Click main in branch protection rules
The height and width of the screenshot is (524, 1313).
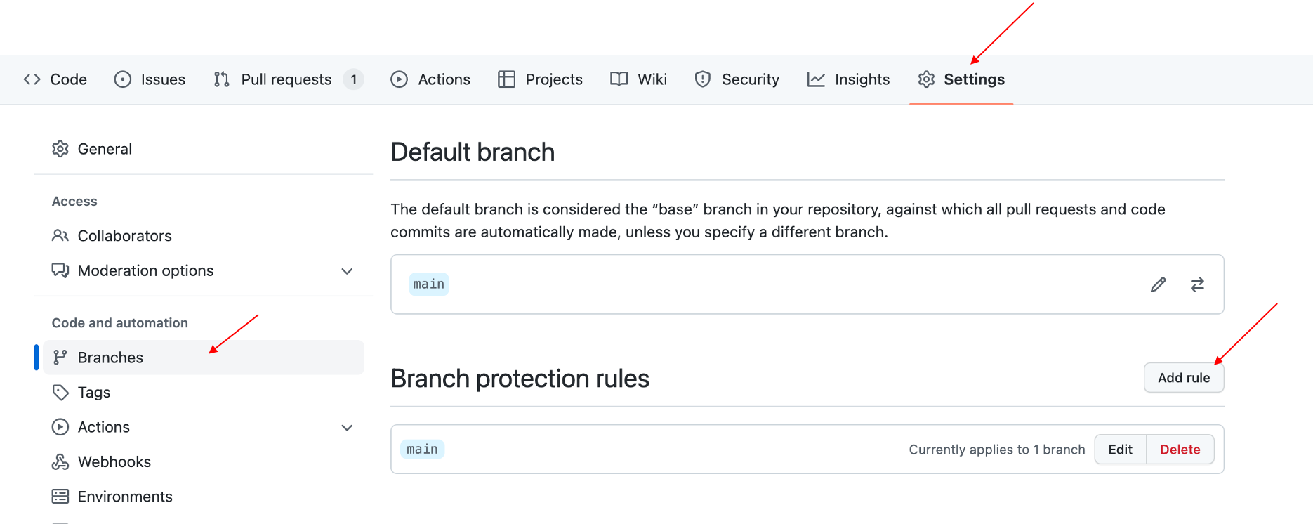pyautogui.click(x=423, y=450)
